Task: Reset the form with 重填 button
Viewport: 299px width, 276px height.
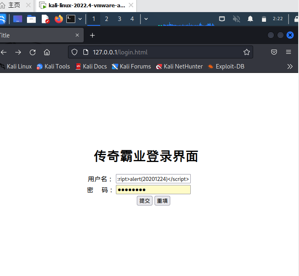Action: [162, 201]
